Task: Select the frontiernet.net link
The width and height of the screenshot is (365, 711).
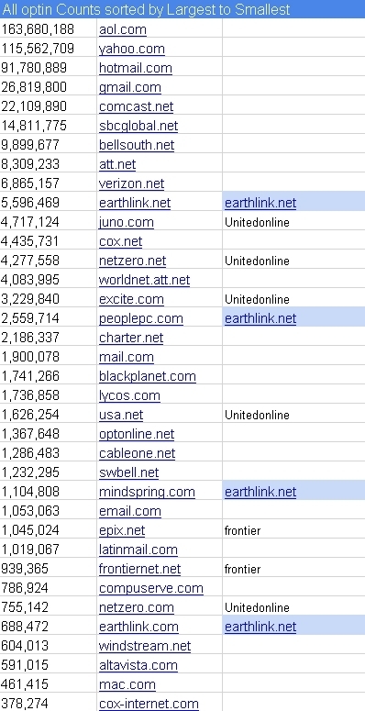Action: [x=139, y=569]
